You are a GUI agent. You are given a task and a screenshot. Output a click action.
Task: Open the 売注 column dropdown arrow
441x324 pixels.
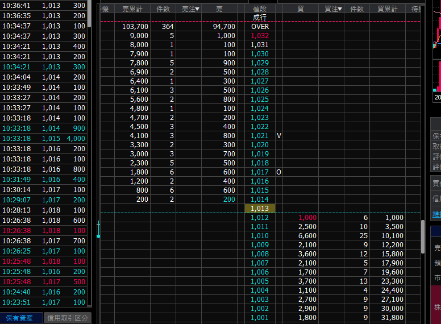pyautogui.click(x=197, y=9)
